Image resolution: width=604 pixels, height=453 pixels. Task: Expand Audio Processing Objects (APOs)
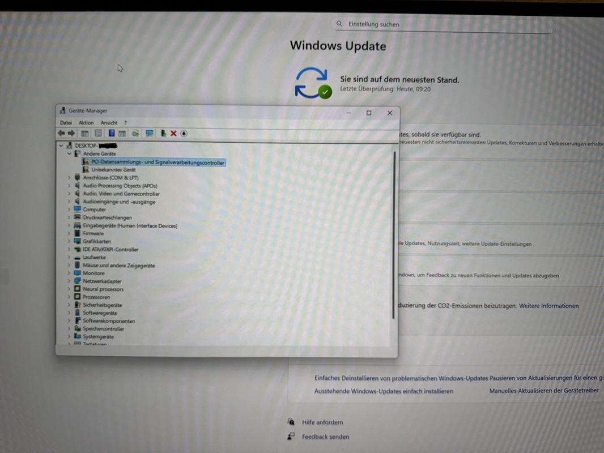tap(69, 186)
